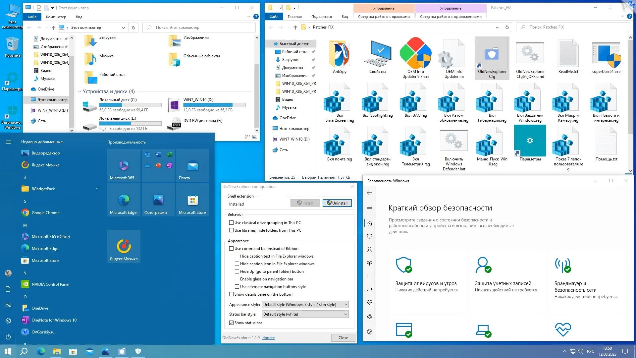Open Windows Security from taskbar

pos(138,351)
